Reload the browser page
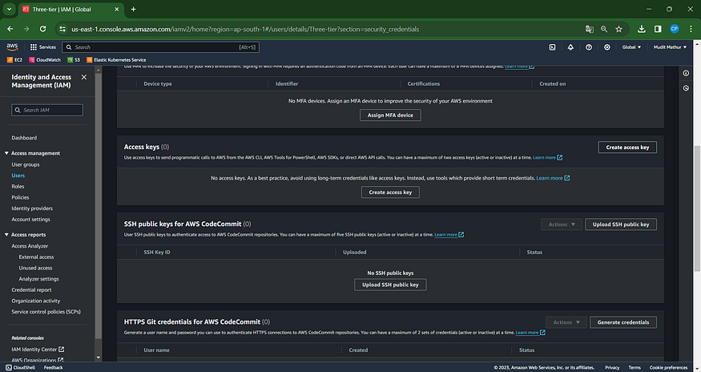The image size is (701, 372). (x=43, y=29)
